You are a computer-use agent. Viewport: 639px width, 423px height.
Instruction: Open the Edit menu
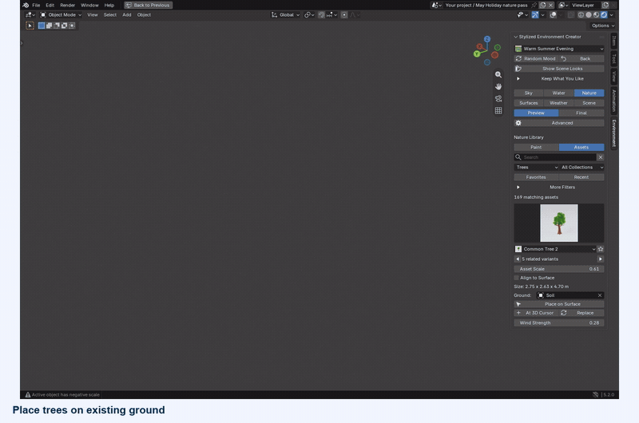pos(50,6)
